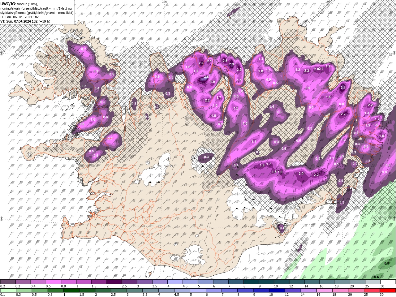The height and width of the screenshot is (297, 396).
Task: Pick the upper-row 0.5 bright pink swatch
Action: tap(53, 282)
